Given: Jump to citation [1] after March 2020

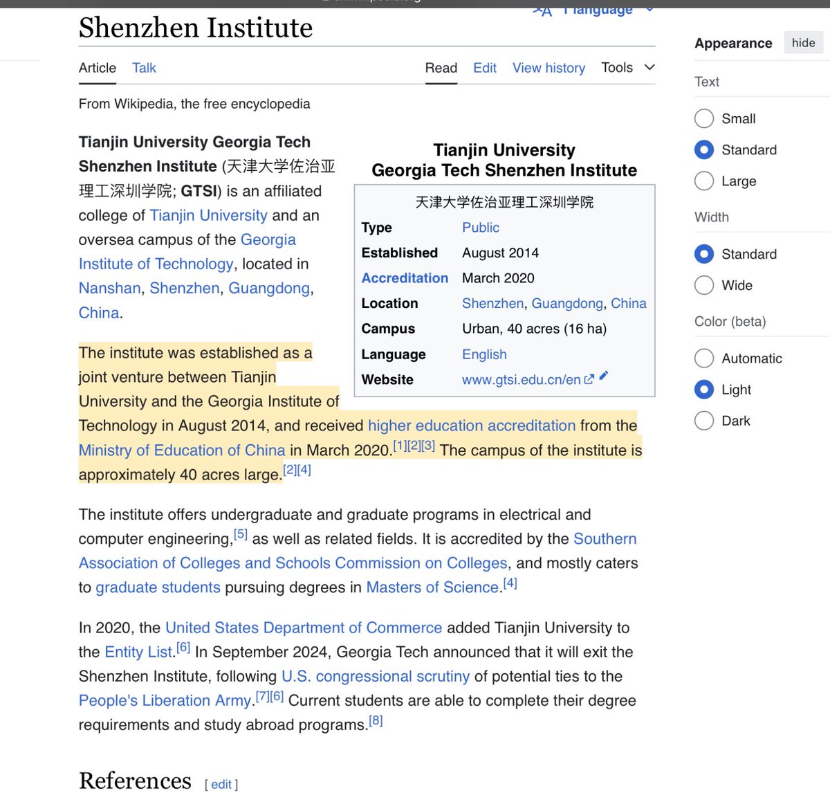Looking at the screenshot, I should click(x=400, y=446).
